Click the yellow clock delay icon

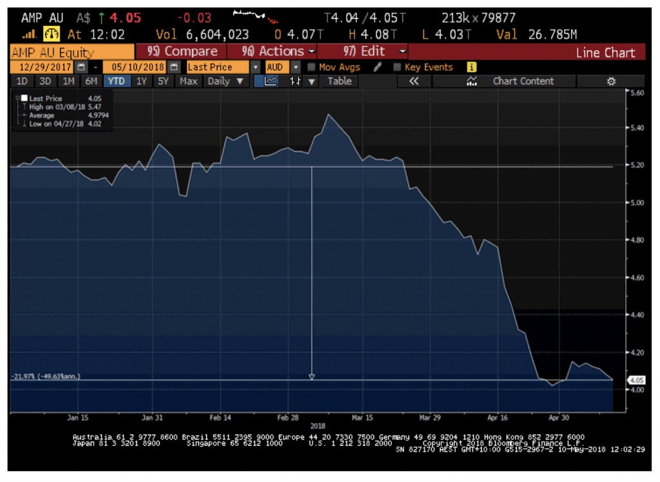tap(52, 34)
